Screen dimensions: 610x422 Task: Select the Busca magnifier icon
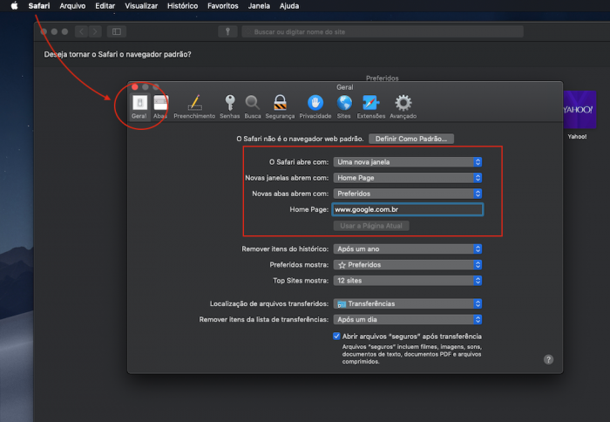(x=253, y=105)
